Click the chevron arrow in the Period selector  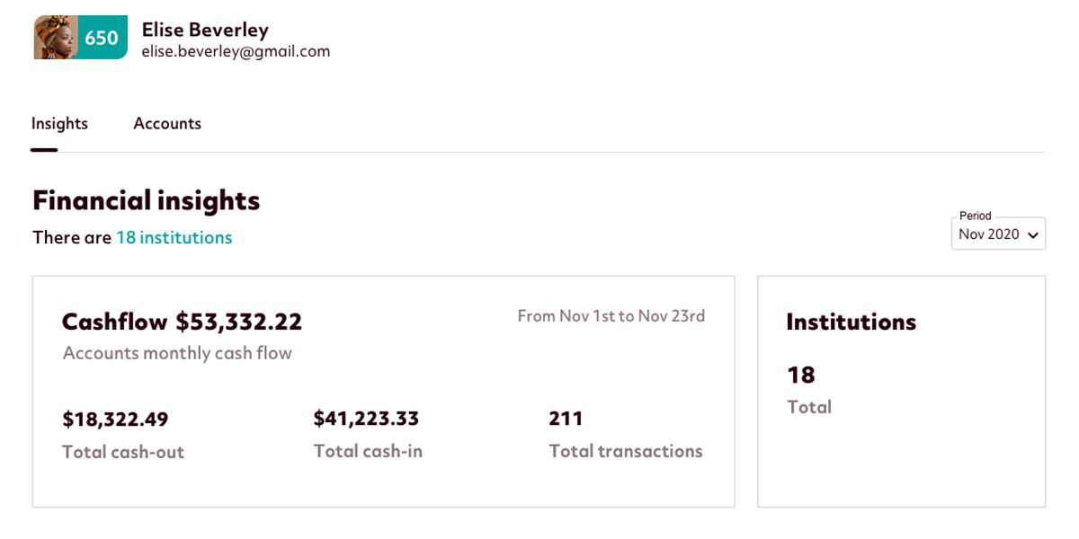(x=1033, y=235)
